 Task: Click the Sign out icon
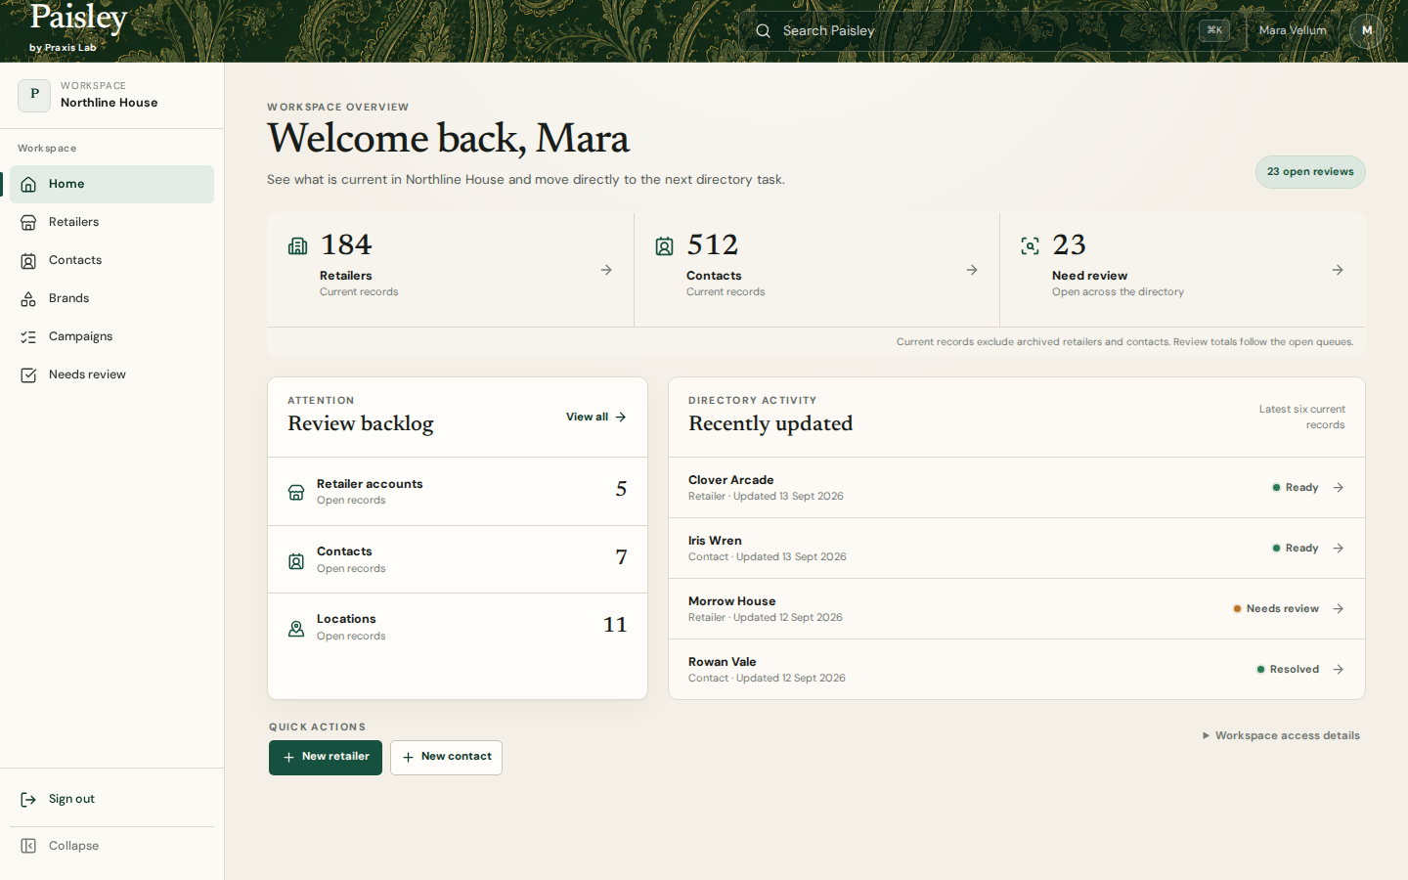(28, 800)
